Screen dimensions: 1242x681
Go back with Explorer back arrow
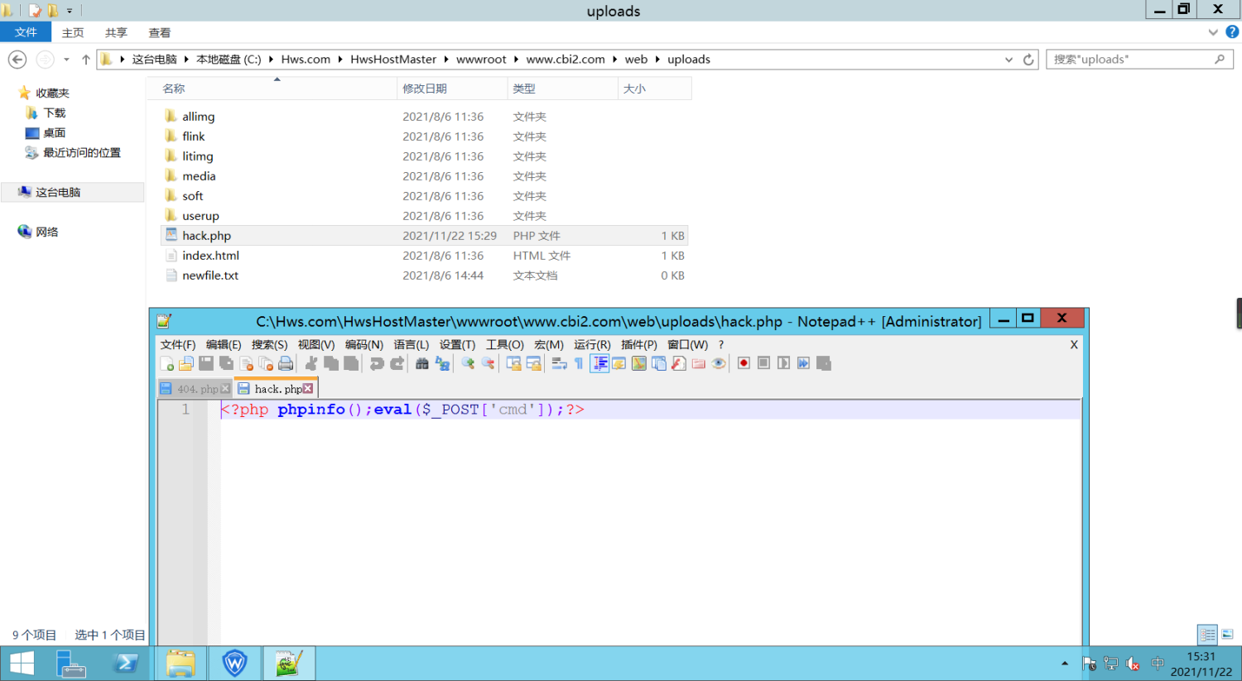[17, 60]
